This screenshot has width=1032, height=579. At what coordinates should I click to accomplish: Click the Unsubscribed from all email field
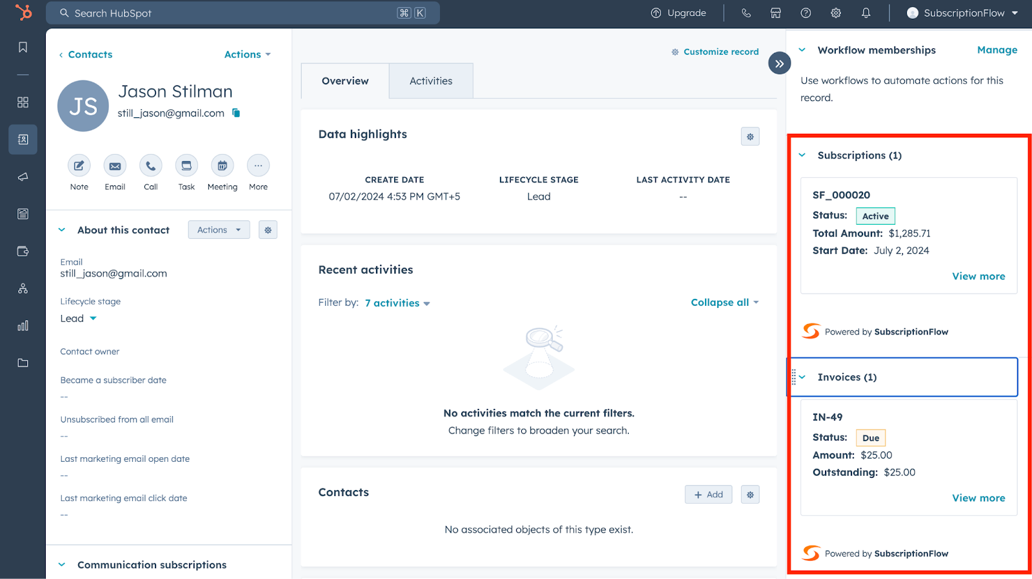coord(117,427)
